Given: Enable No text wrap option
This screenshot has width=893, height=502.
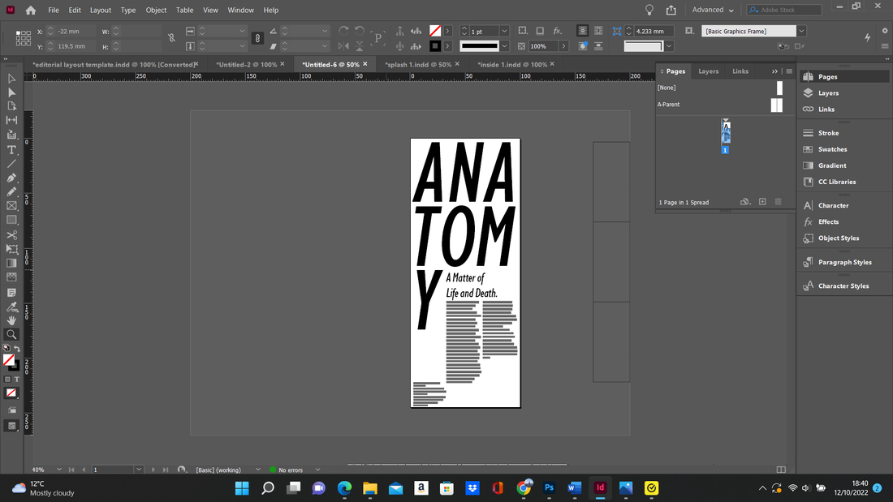Looking at the screenshot, I should pyautogui.click(x=582, y=32).
